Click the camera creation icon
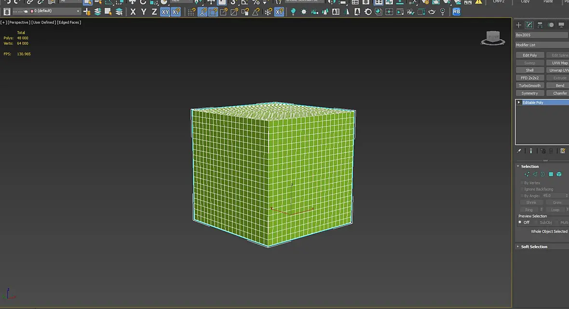 (x=314, y=12)
